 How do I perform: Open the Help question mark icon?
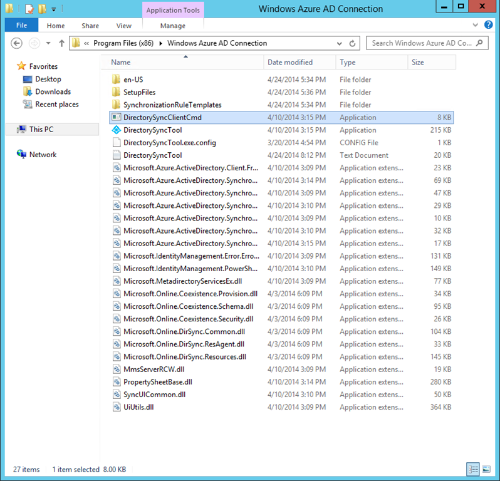pyautogui.click(x=488, y=24)
